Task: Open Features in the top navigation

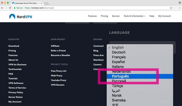Action: click(92, 16)
